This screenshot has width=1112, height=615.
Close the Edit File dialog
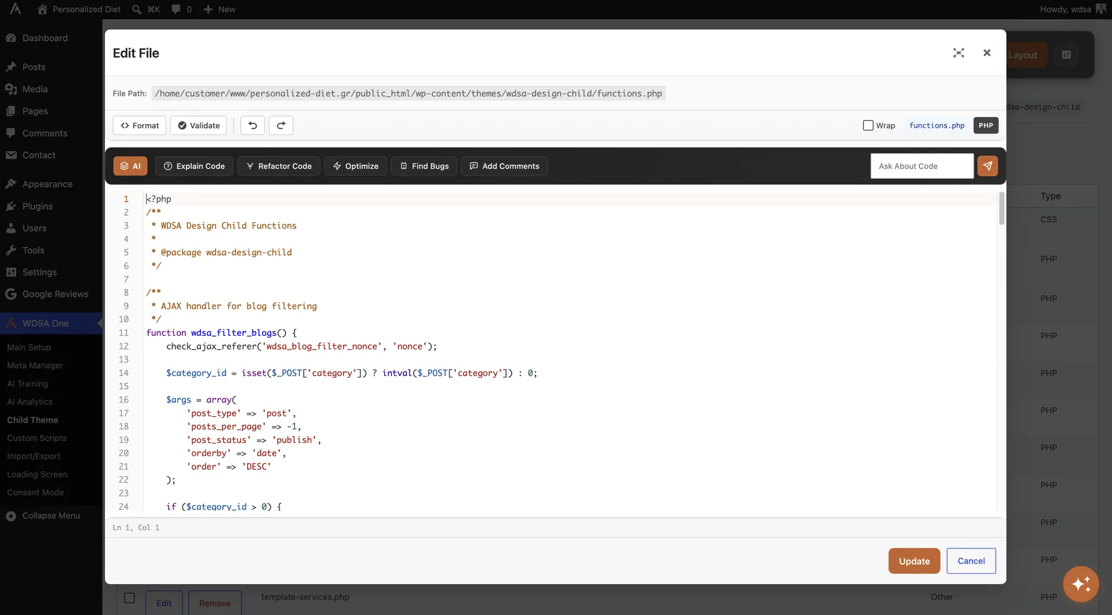tap(987, 53)
